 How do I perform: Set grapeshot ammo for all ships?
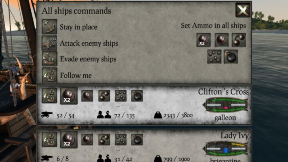click(x=214, y=57)
